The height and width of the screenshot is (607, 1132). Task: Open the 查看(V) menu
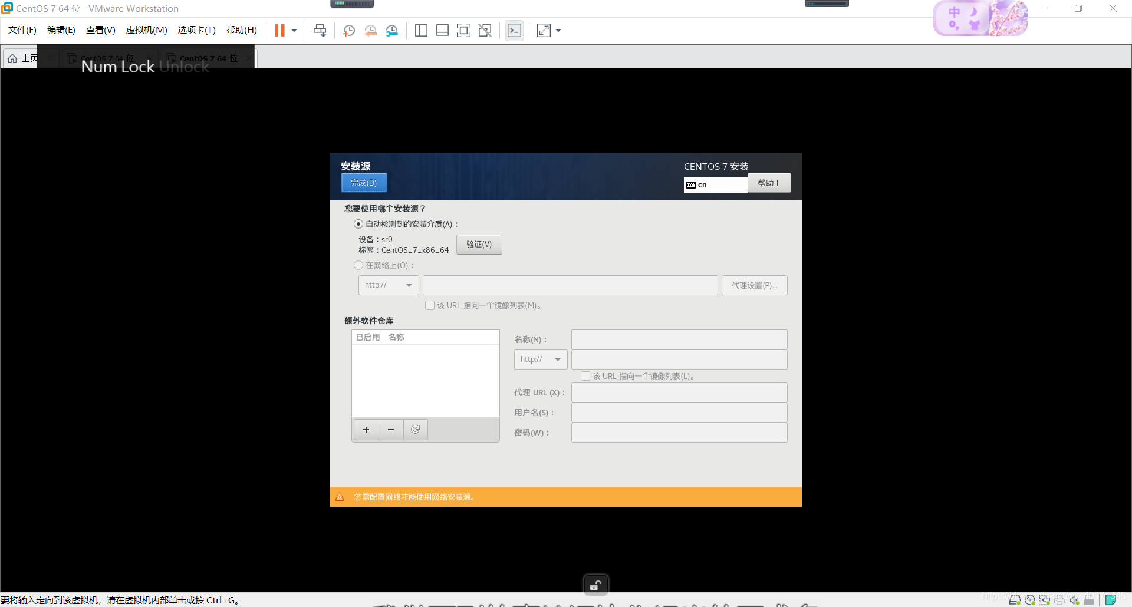[x=101, y=30]
